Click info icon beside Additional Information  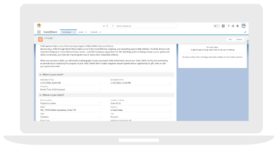(131, 120)
